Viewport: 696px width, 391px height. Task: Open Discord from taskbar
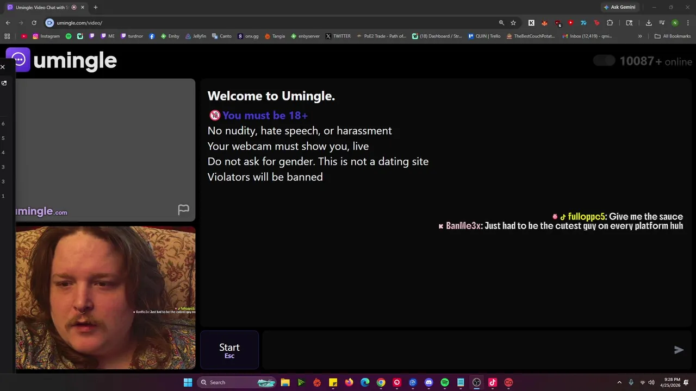[428, 382]
